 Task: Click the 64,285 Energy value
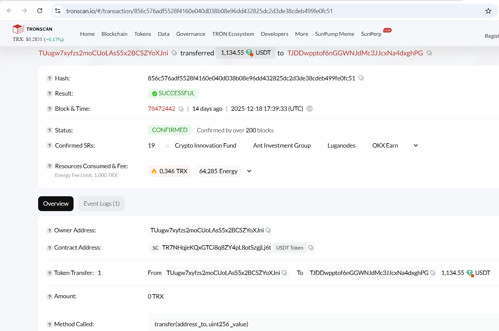click(x=218, y=171)
